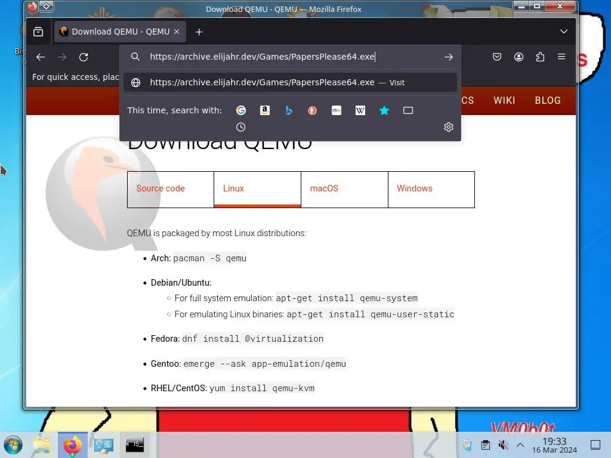Switch to the macOS tab
This screenshot has height=458, width=611.
(x=344, y=189)
